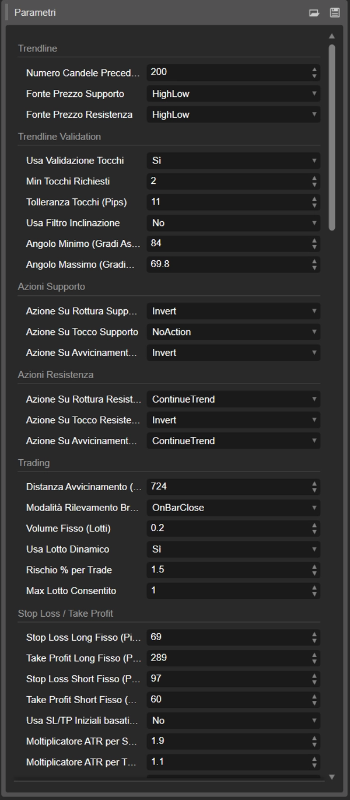The image size is (350, 800).
Task: Increase Tolleranza Tocchi (Pips) value
Action: [314, 199]
